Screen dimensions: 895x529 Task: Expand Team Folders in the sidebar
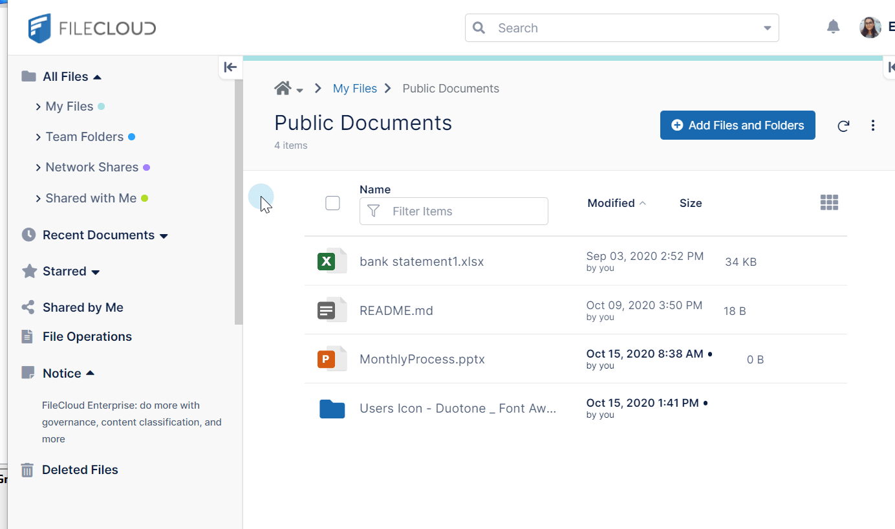click(39, 137)
